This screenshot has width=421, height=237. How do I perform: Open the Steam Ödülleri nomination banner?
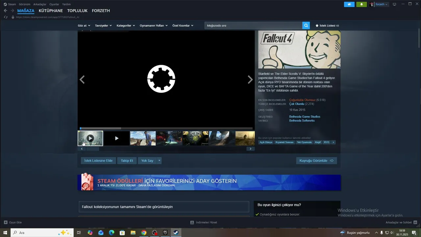(x=209, y=182)
